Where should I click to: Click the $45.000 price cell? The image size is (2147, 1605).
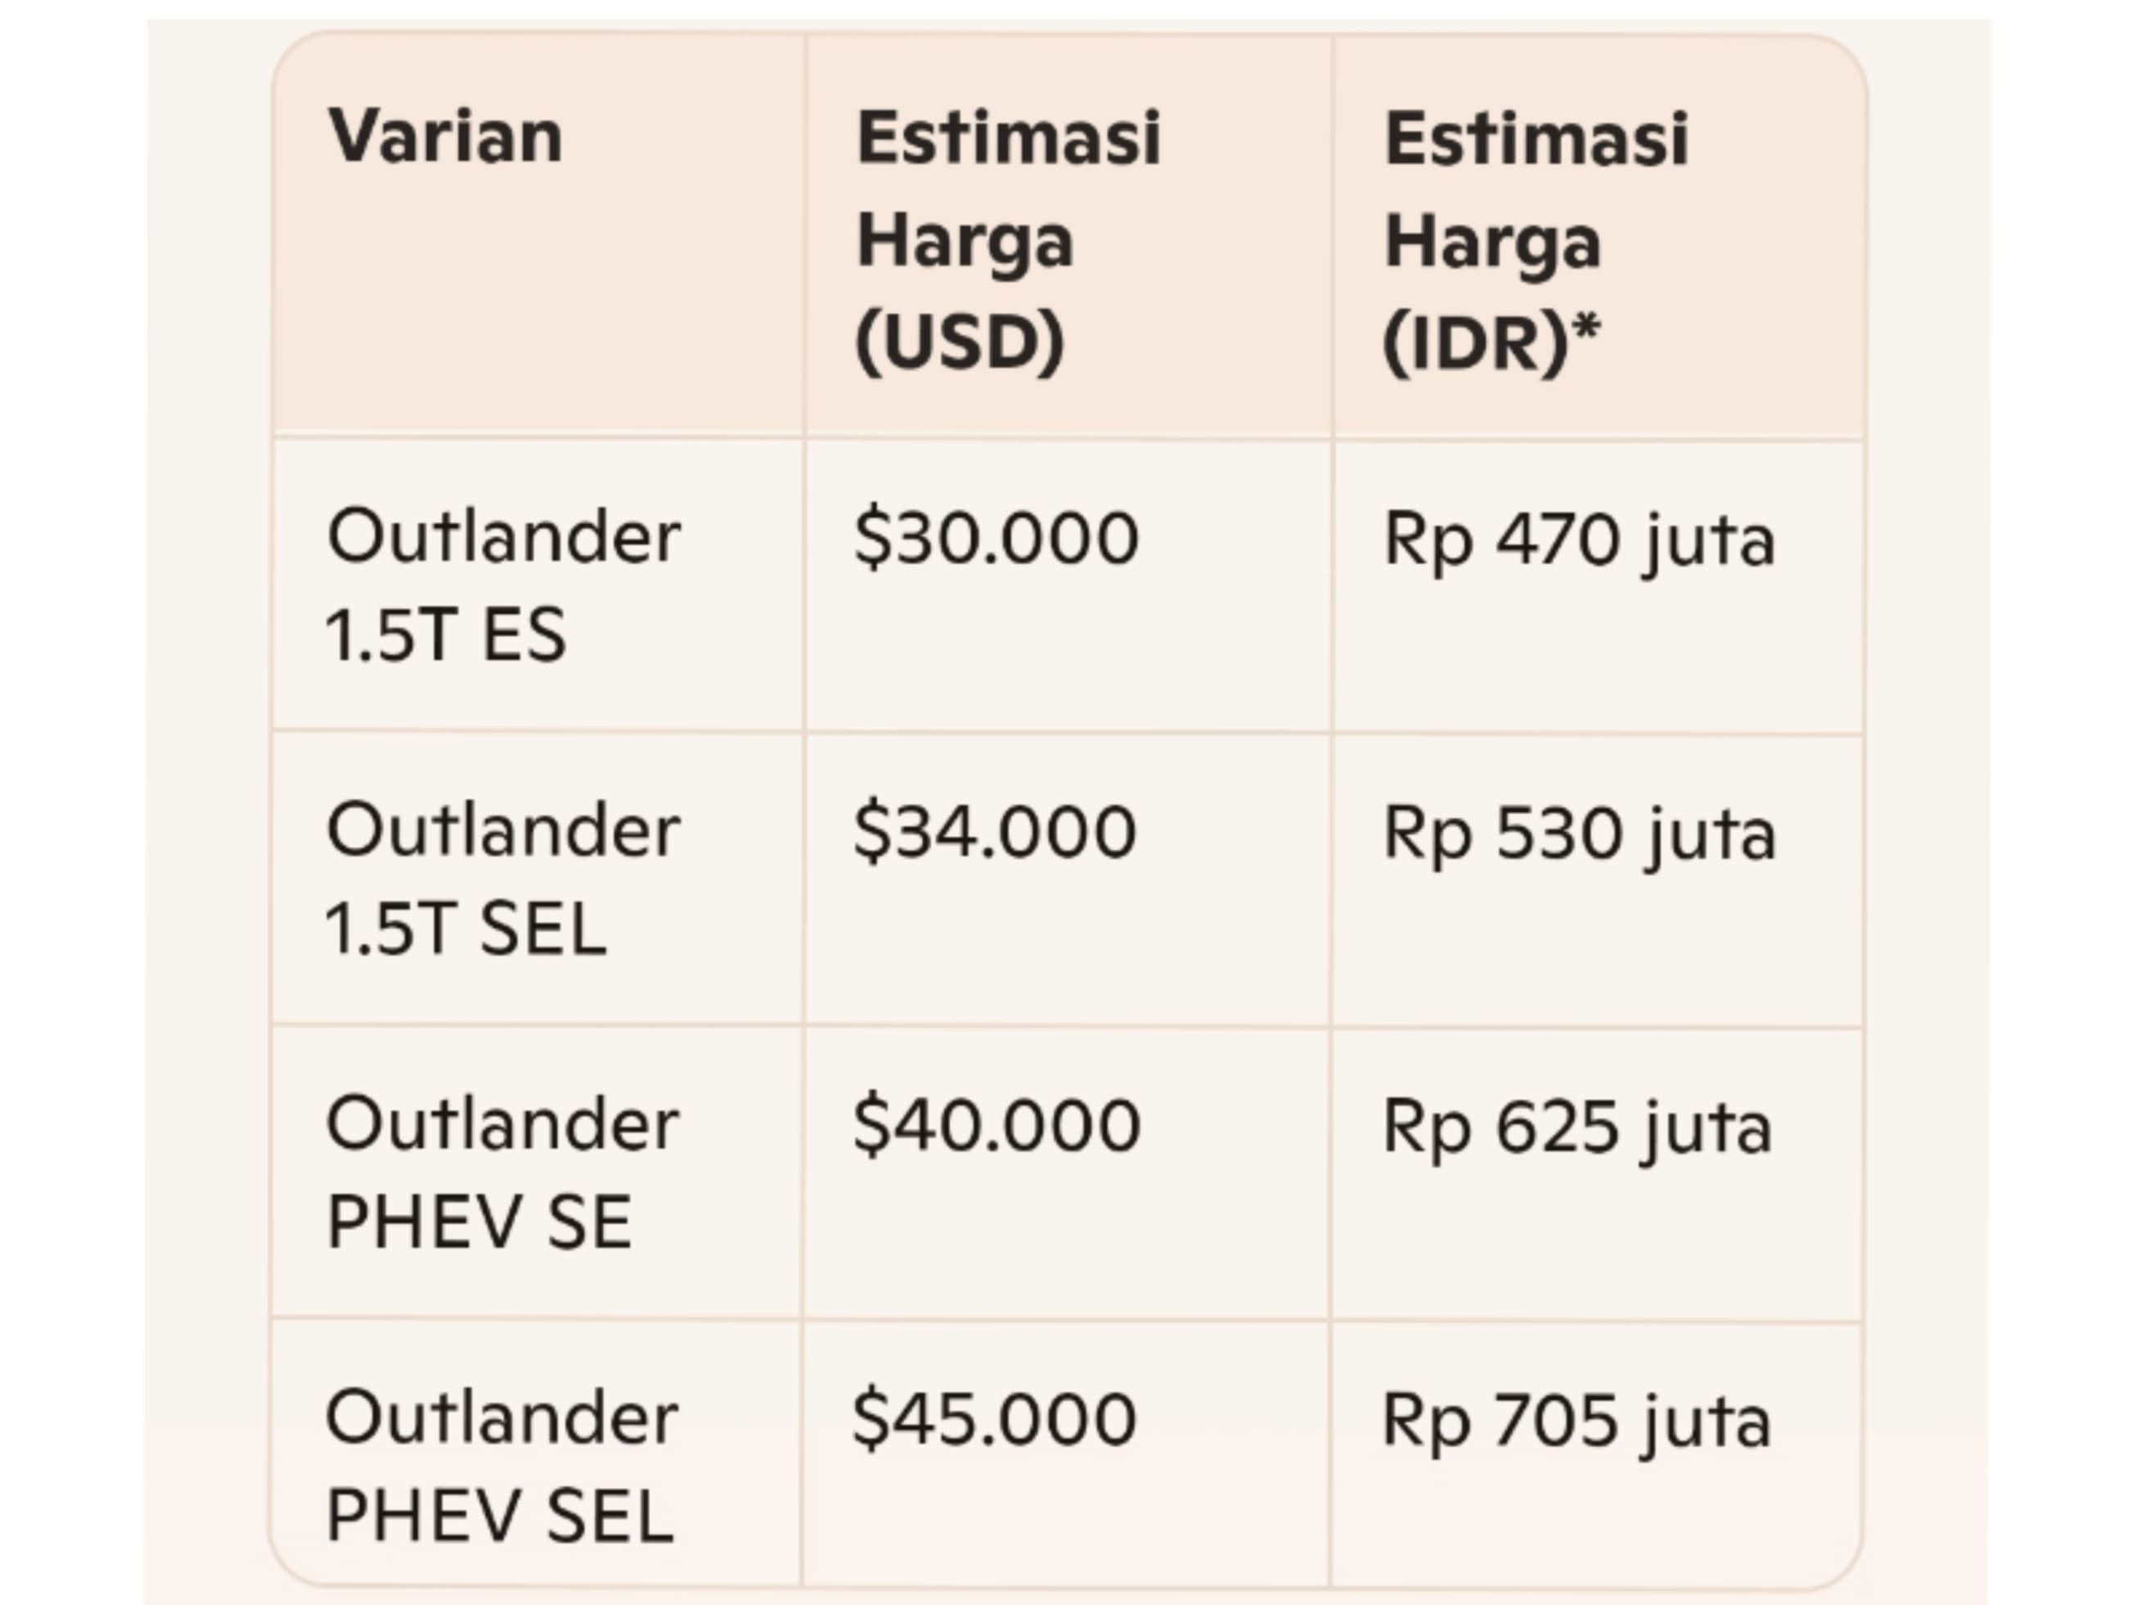pyautogui.click(x=994, y=1420)
